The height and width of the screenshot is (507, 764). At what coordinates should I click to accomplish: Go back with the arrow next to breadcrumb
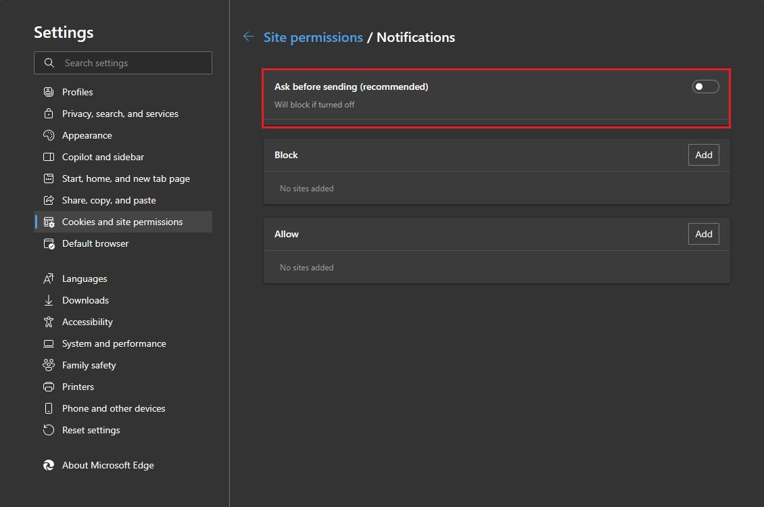(248, 37)
